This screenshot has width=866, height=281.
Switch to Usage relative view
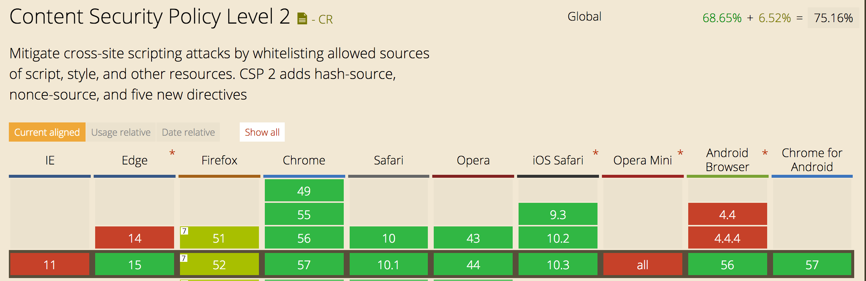121,132
